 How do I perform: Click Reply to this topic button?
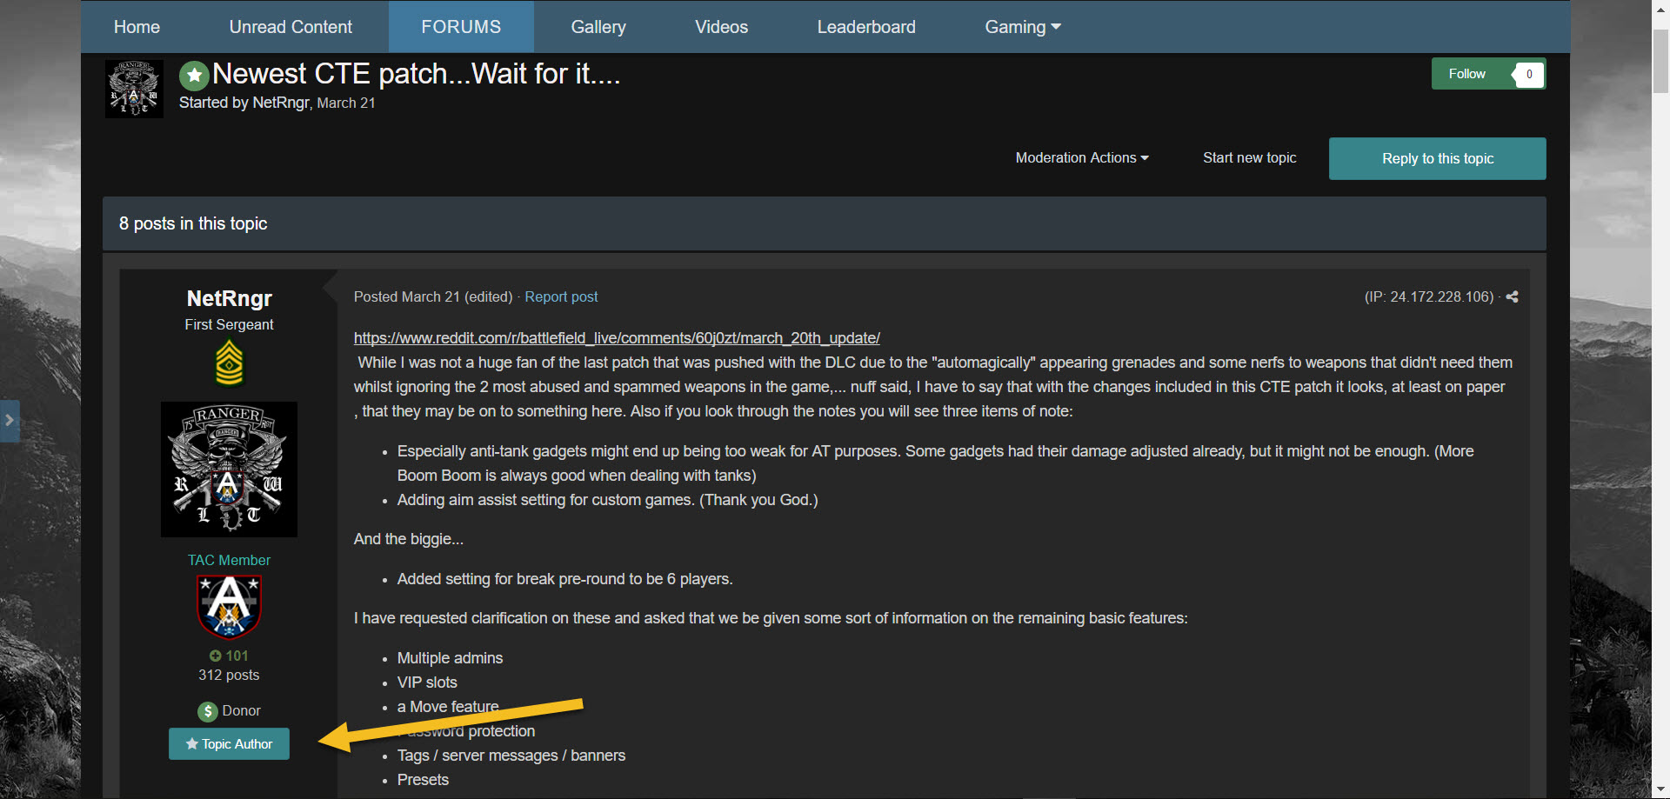click(1437, 158)
